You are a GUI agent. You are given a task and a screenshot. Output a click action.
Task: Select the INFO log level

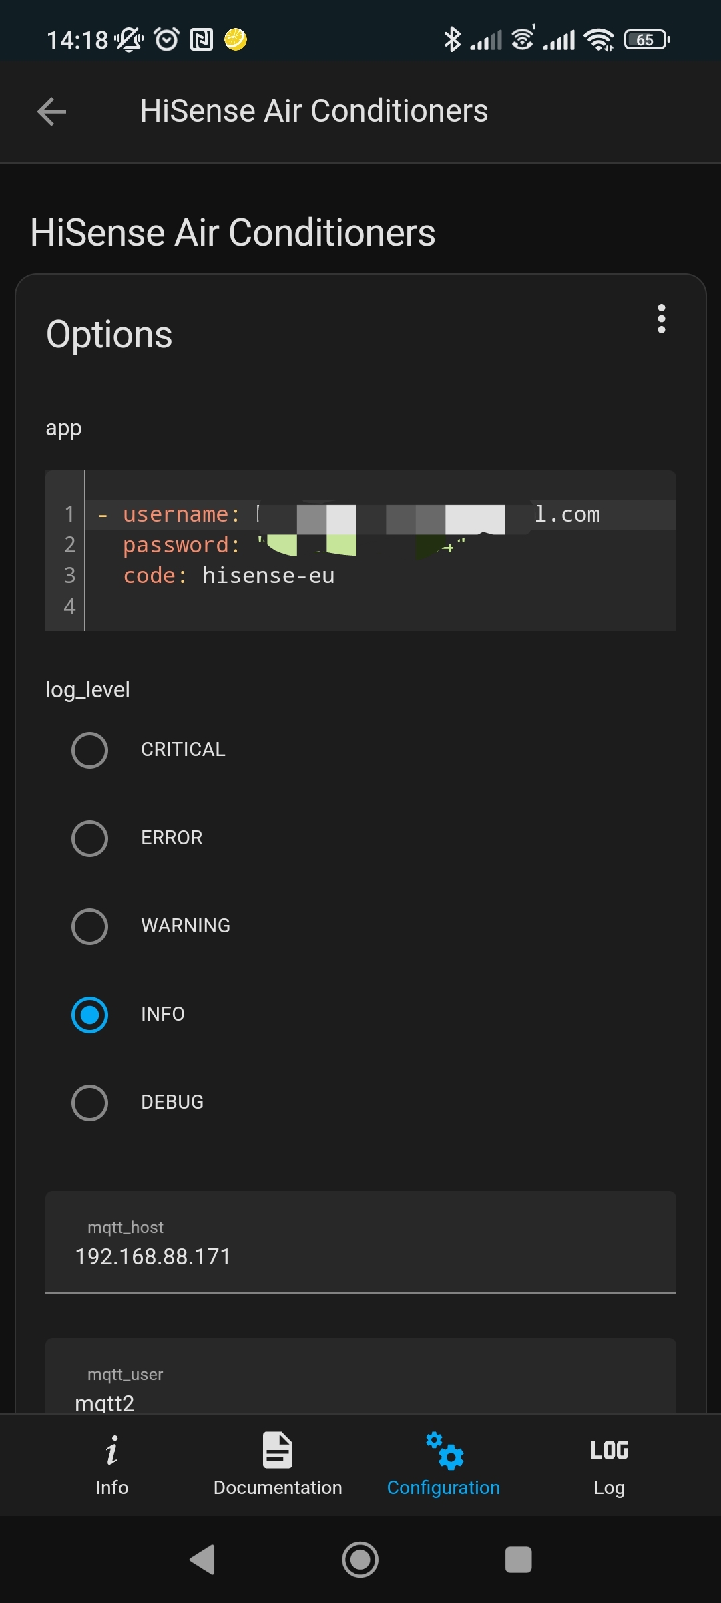[90, 1015]
